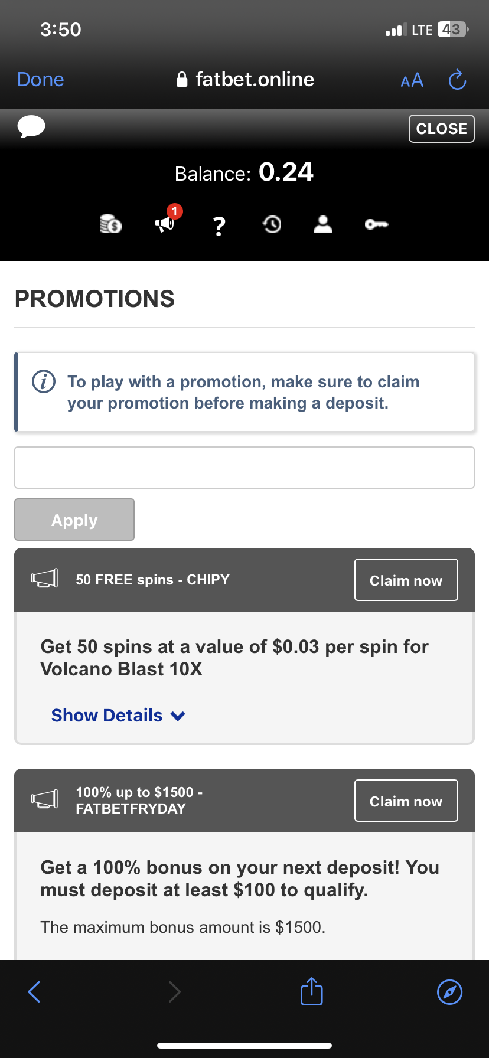Open promotions megaphone icon with notification badge
489x1058 pixels.
pyautogui.click(x=165, y=224)
